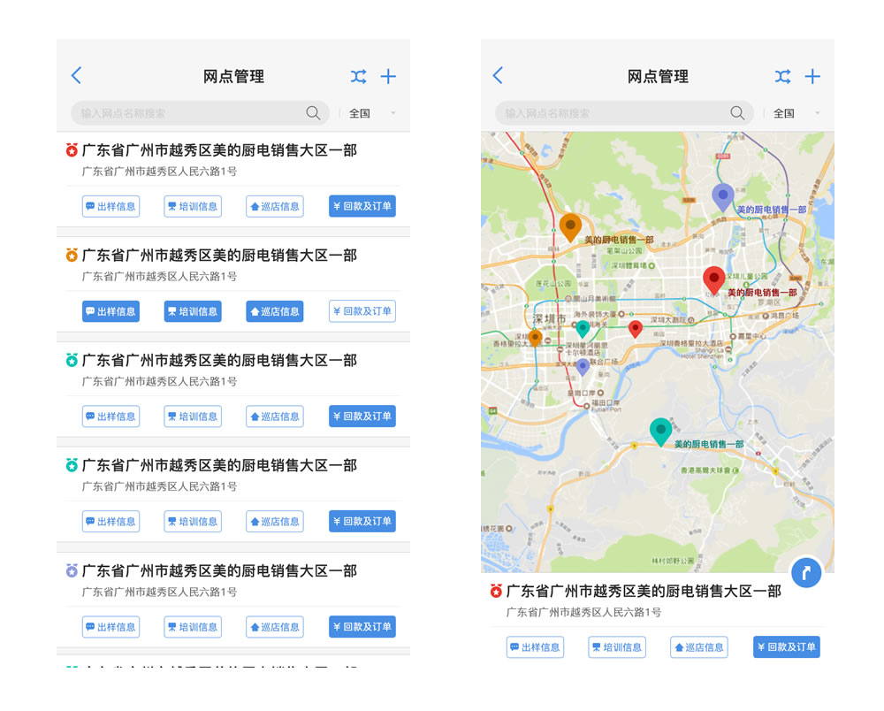Open the red-medal card's title in the list
This screenshot has height=711, width=884.
pos(219,150)
